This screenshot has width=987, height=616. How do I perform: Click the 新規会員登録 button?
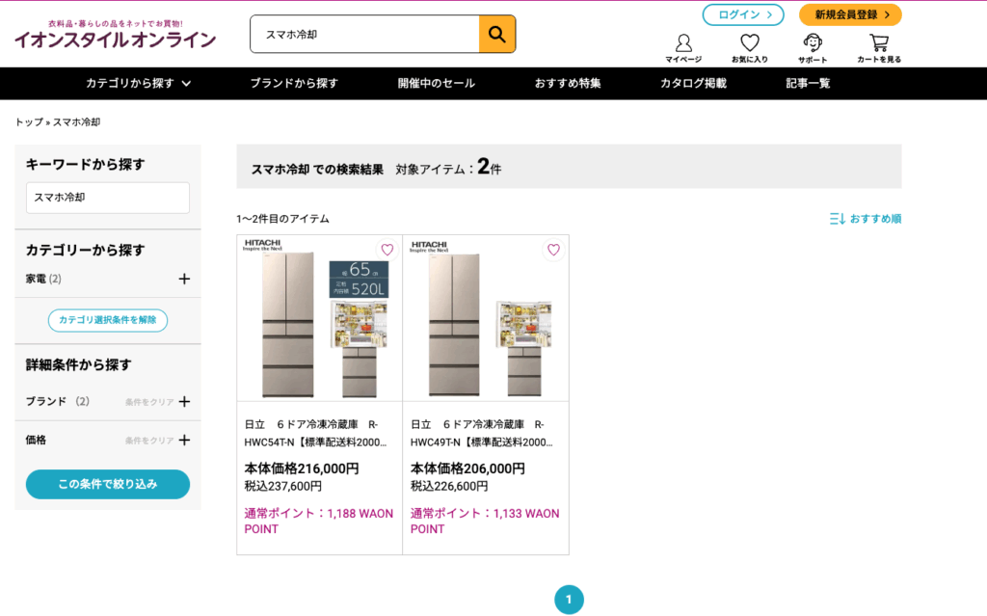click(x=850, y=14)
